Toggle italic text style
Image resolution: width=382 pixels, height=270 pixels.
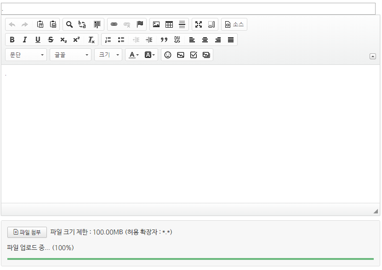pos(25,40)
